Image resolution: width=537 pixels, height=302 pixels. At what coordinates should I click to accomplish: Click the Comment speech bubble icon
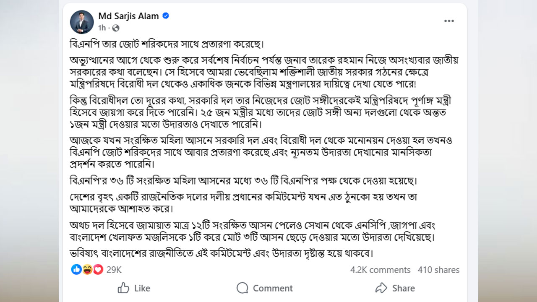(x=242, y=288)
